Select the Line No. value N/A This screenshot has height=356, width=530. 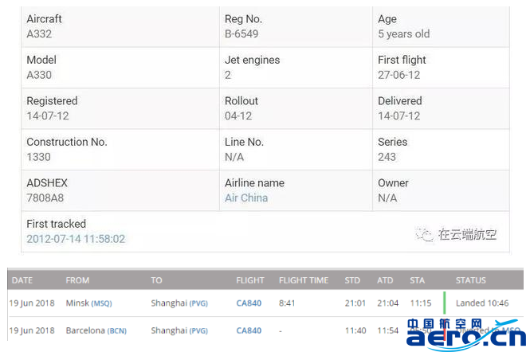pyautogui.click(x=234, y=157)
